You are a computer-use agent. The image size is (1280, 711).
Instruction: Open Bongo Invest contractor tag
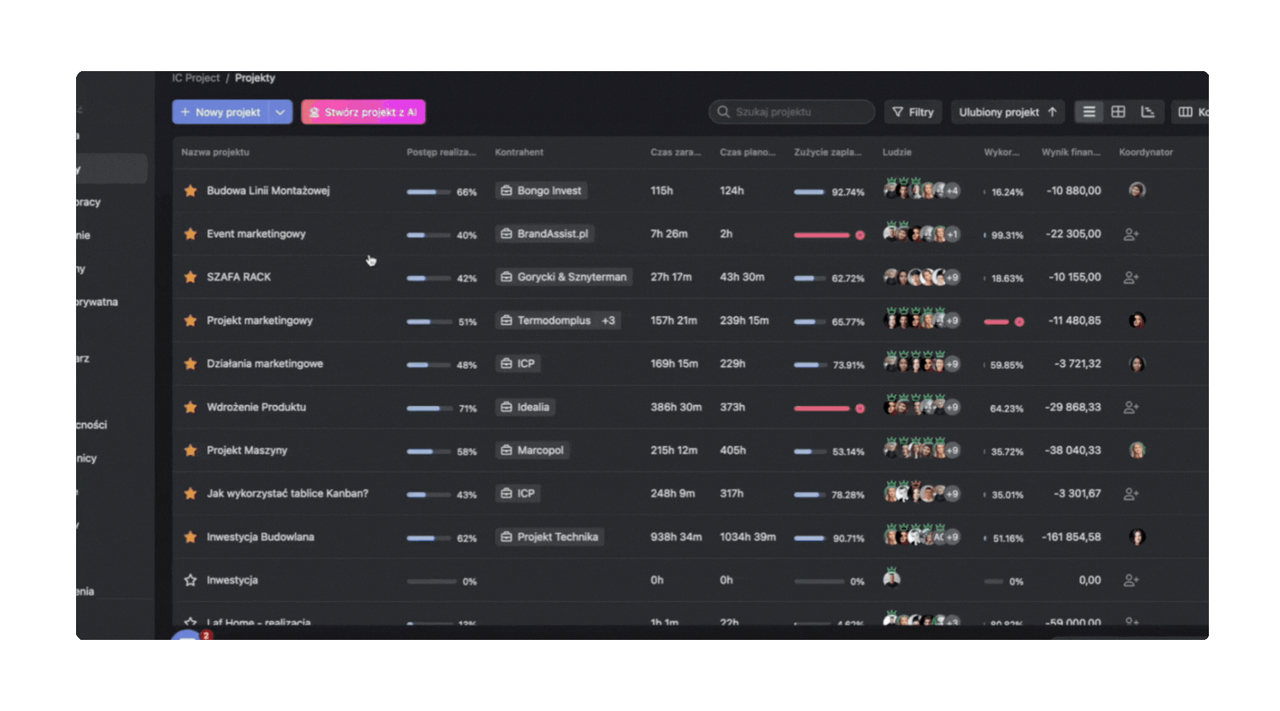541,191
